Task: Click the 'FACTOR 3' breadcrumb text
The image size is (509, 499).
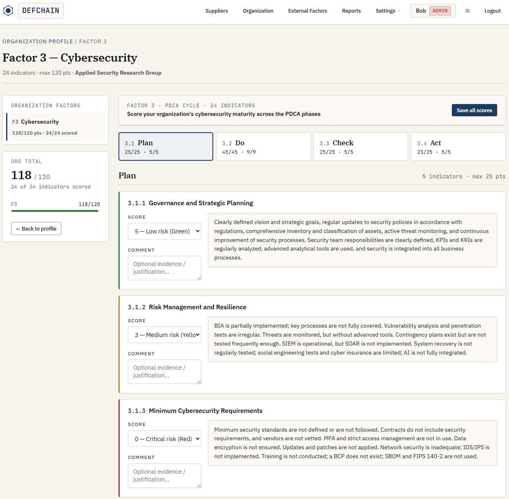Action: [x=93, y=42]
